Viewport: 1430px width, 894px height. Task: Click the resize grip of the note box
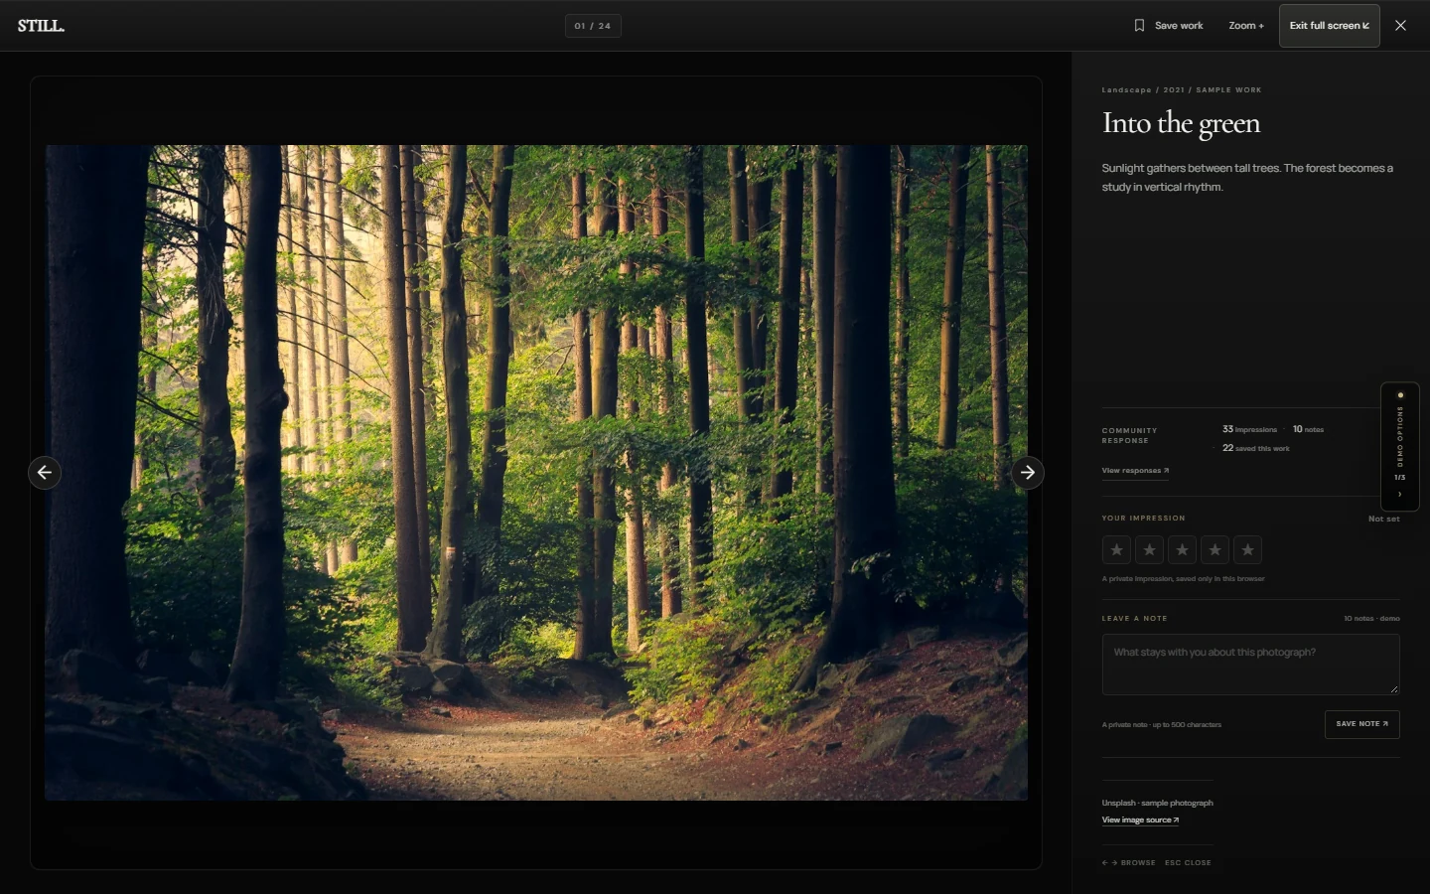[1393, 688]
